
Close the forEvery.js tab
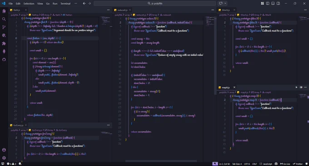pyautogui.click(x=26, y=125)
